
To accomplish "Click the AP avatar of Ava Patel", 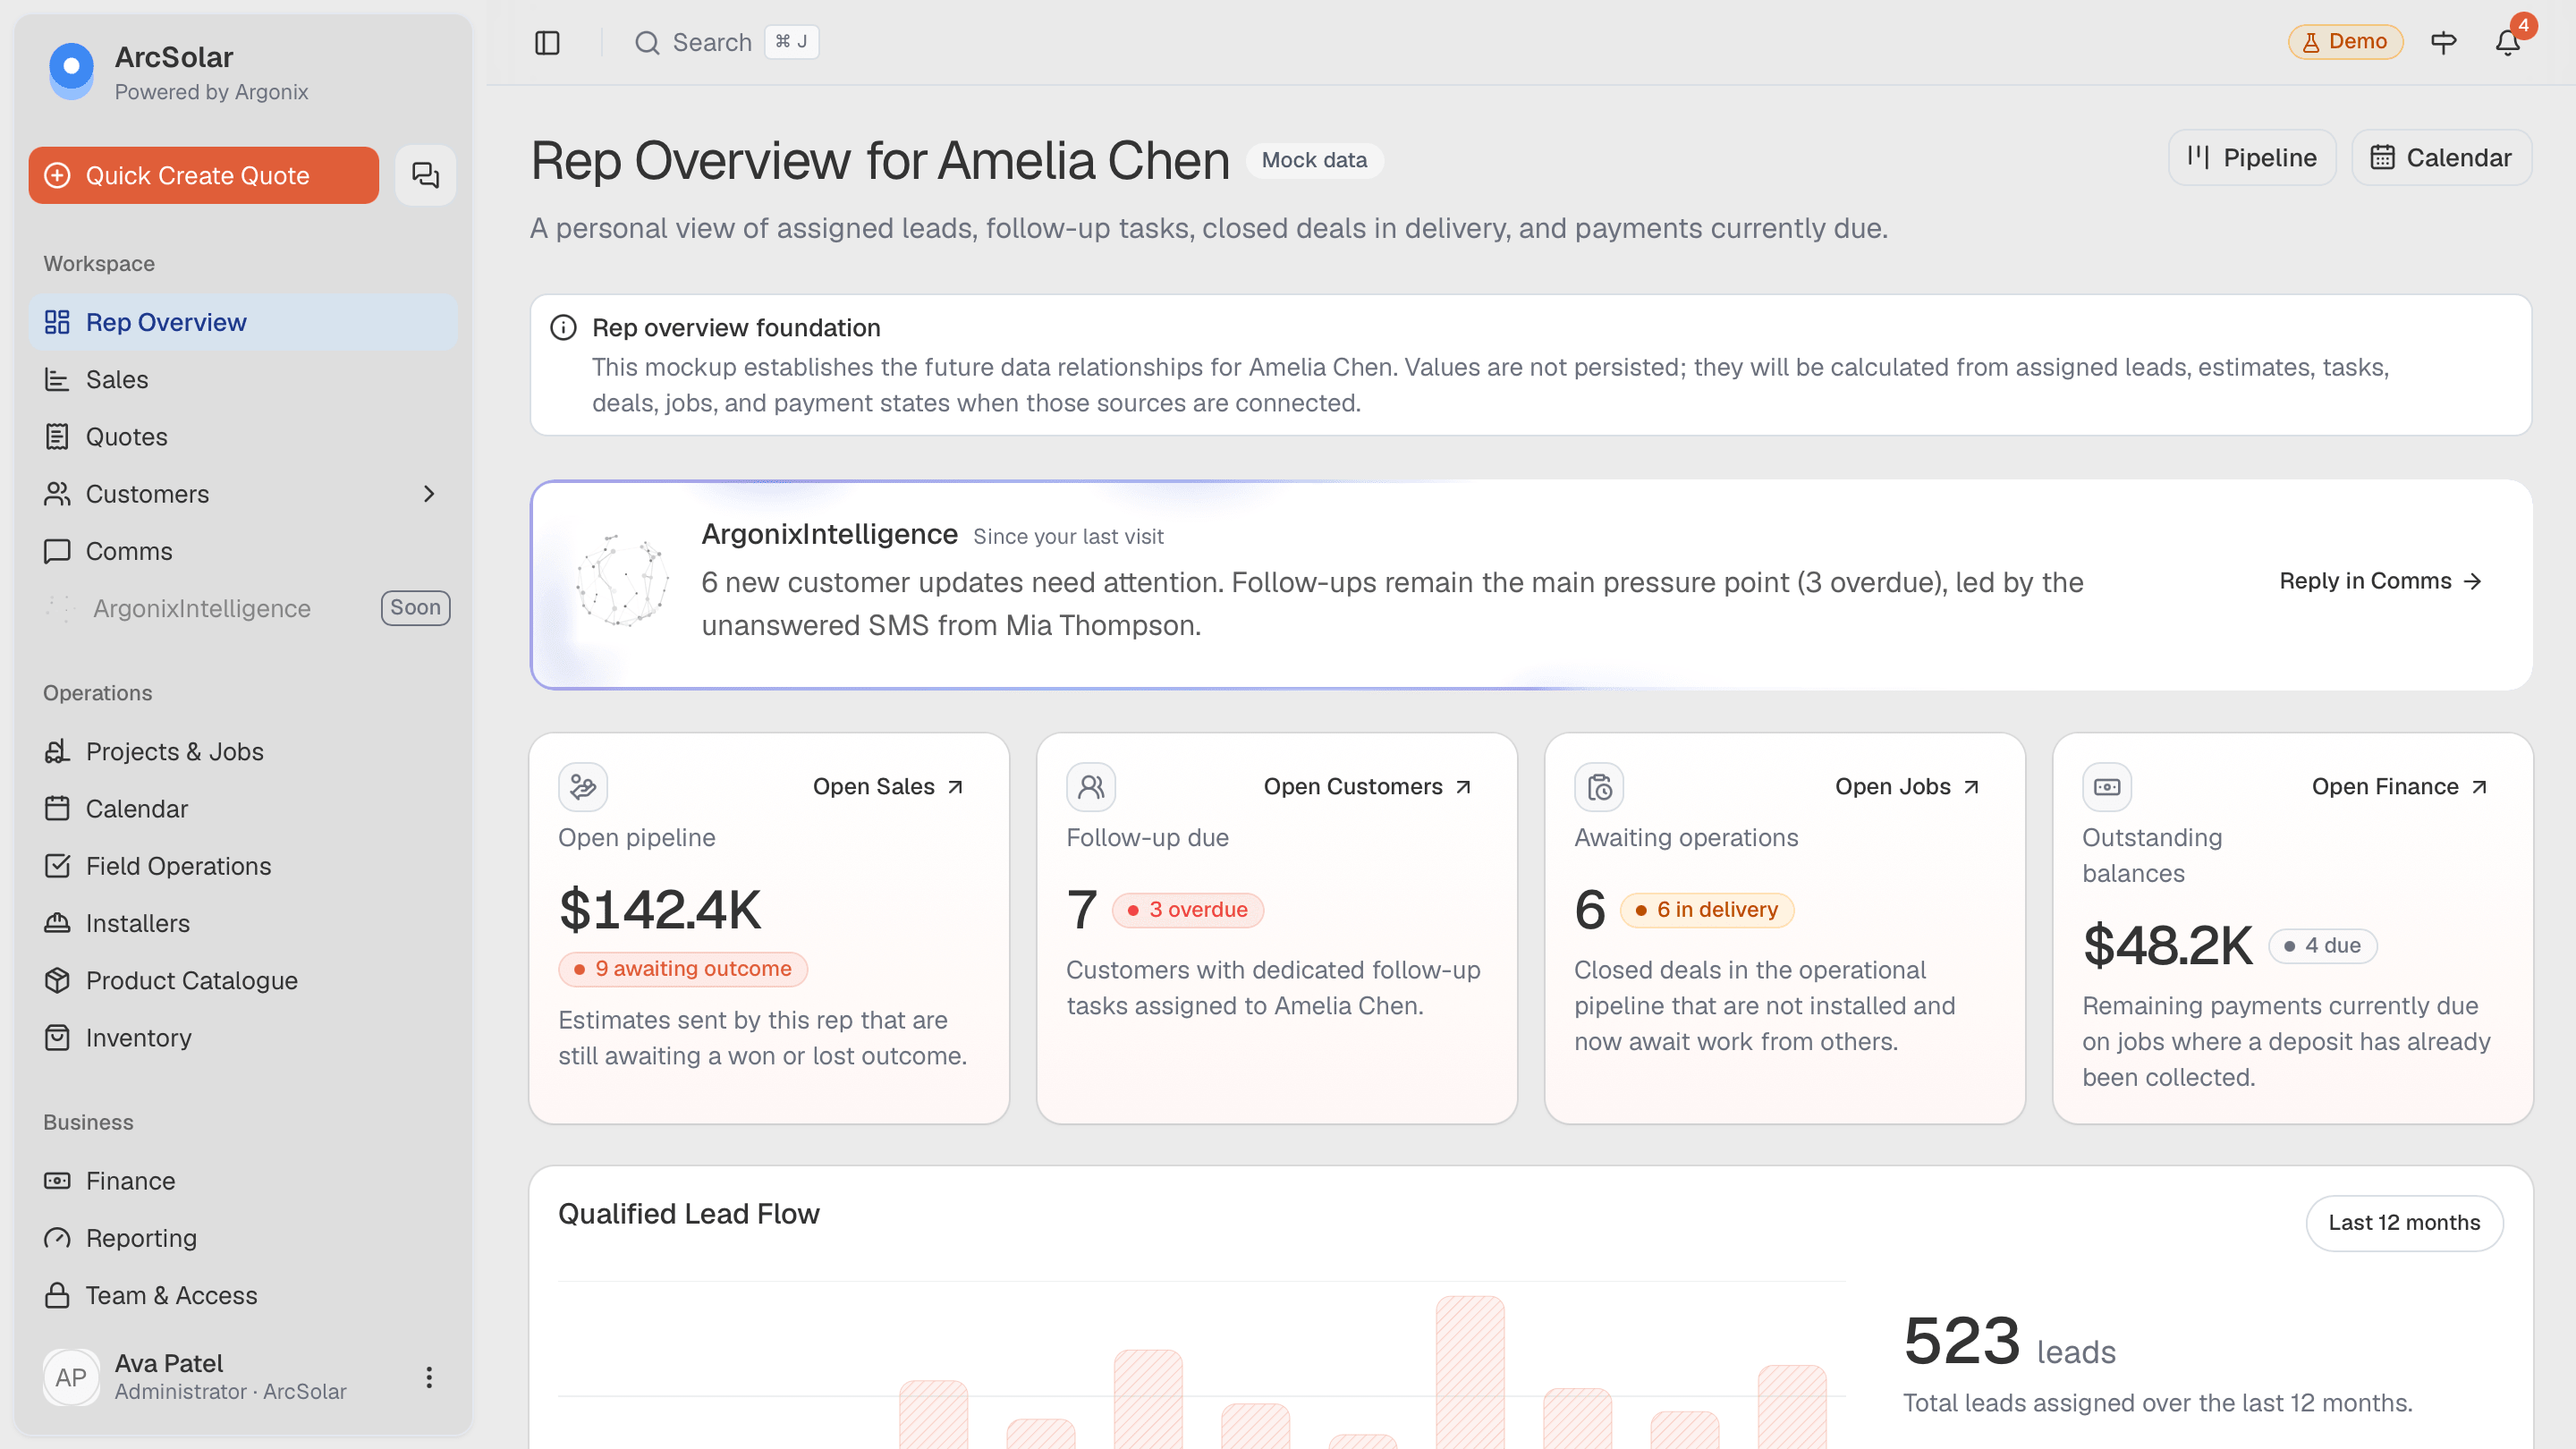I will pos(71,1377).
